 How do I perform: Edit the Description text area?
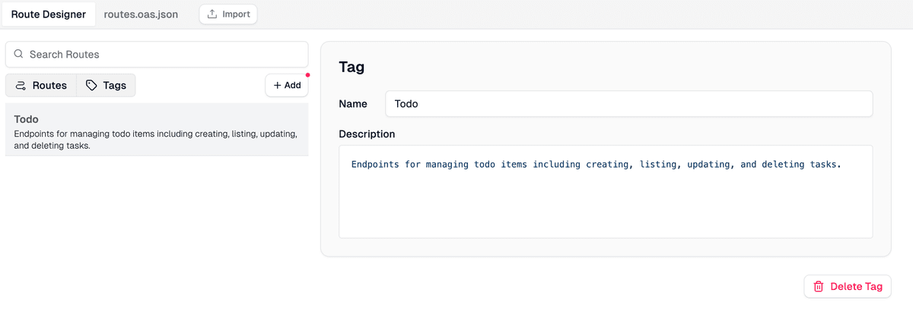coord(606,191)
